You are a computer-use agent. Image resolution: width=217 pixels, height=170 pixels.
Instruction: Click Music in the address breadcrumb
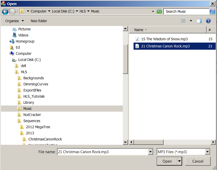tap(95, 11)
